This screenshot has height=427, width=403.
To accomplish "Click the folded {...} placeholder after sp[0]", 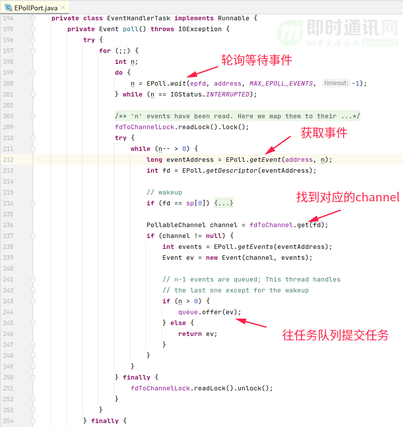I will click(224, 203).
